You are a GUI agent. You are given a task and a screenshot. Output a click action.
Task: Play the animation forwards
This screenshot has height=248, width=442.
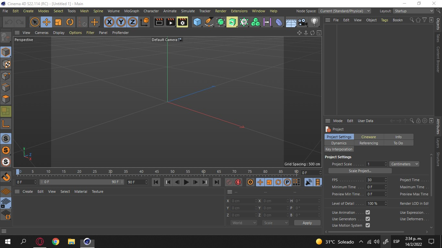coord(186,182)
